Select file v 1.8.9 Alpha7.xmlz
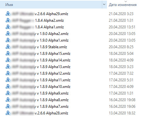The image size is (141, 116). click(37, 107)
